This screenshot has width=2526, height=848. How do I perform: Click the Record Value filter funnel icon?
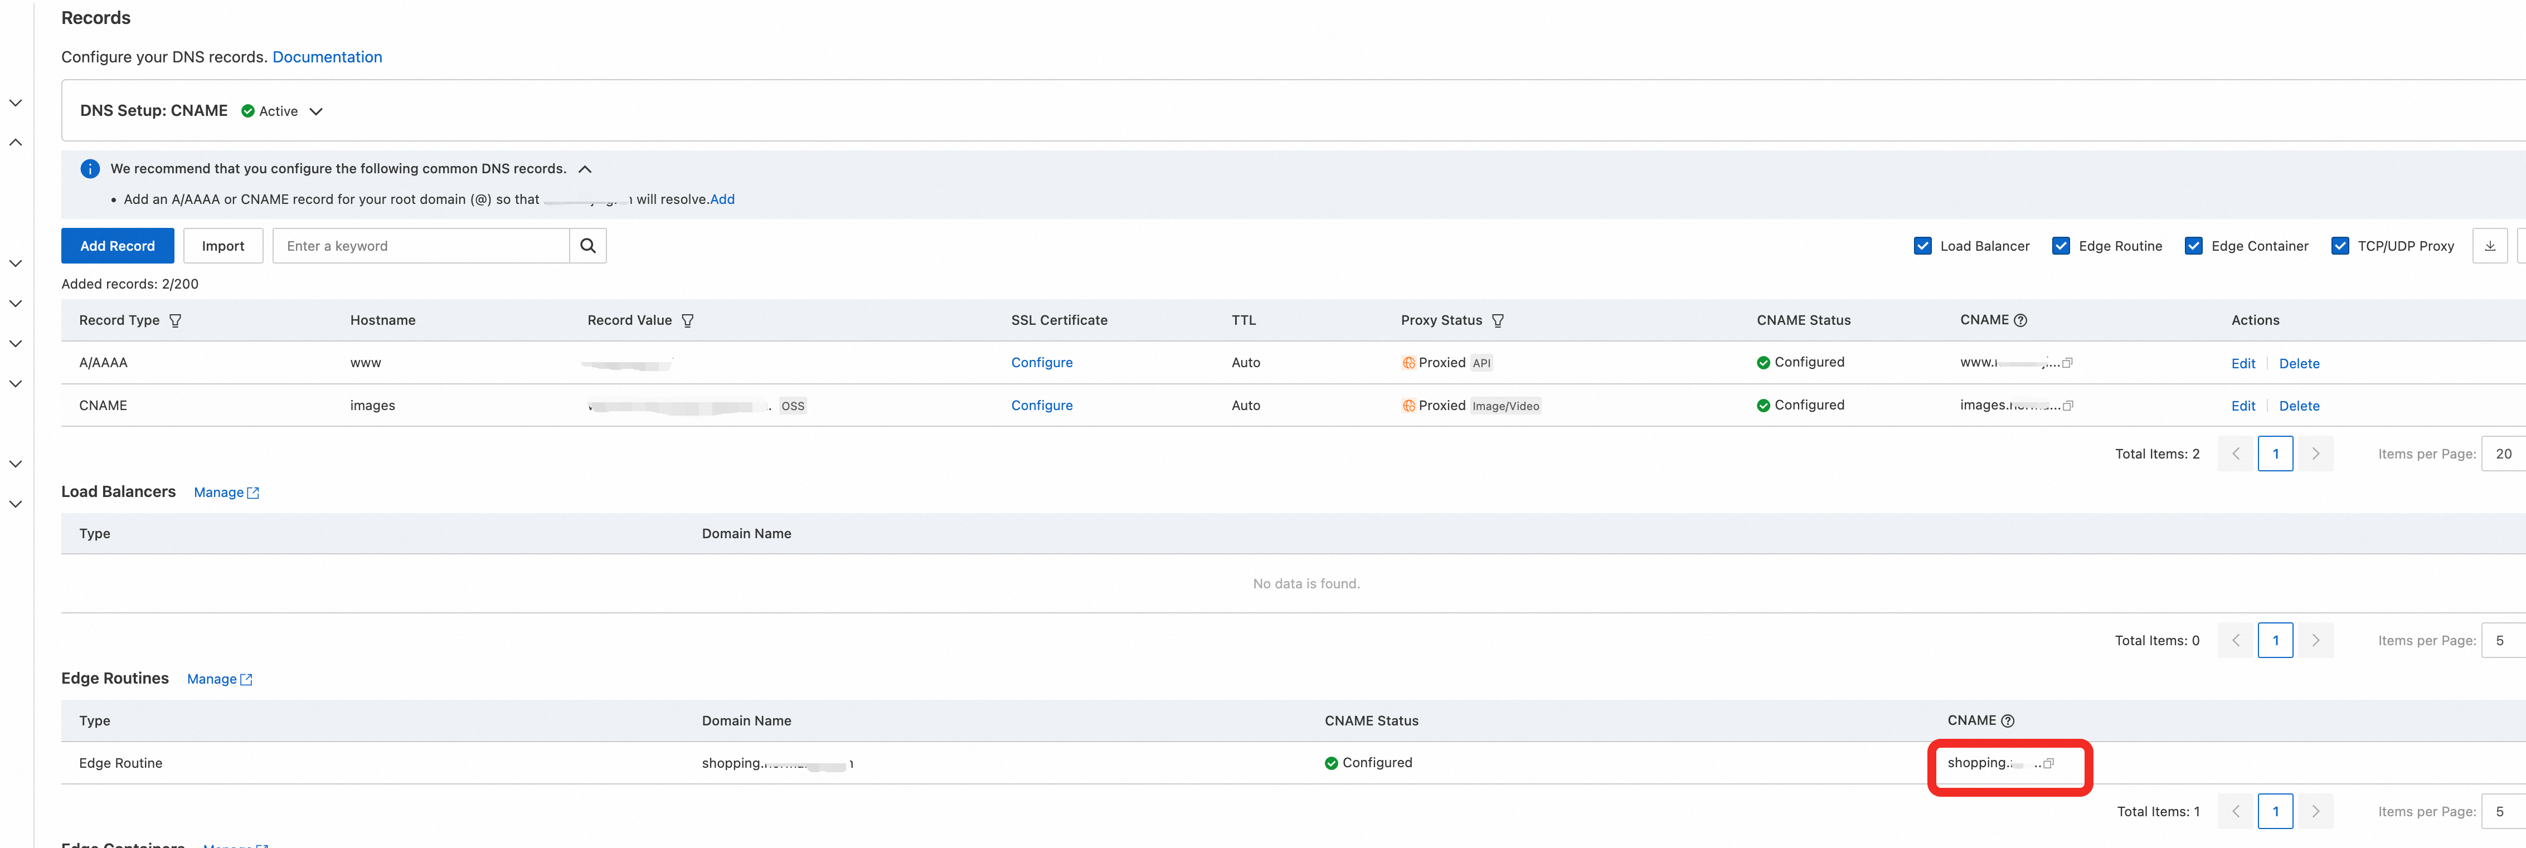(x=687, y=320)
